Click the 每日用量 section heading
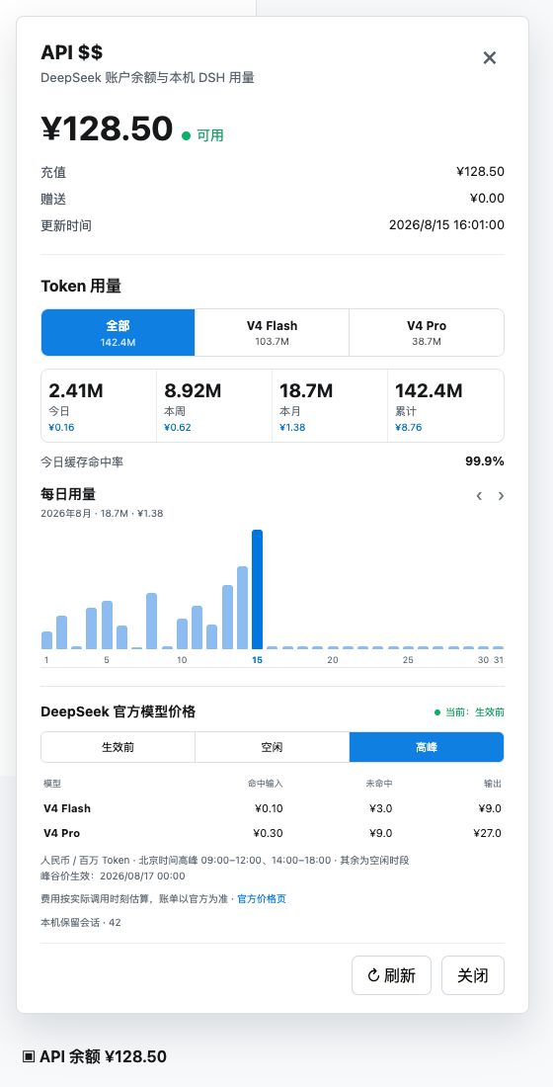Viewport: 553px width, 1087px height. (x=68, y=494)
